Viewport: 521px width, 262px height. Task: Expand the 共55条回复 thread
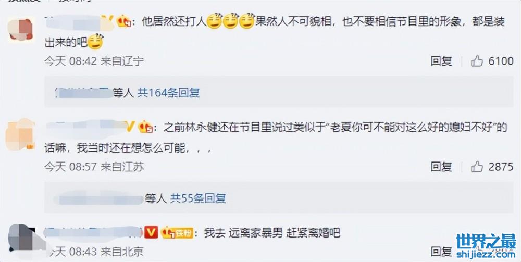[x=198, y=198]
